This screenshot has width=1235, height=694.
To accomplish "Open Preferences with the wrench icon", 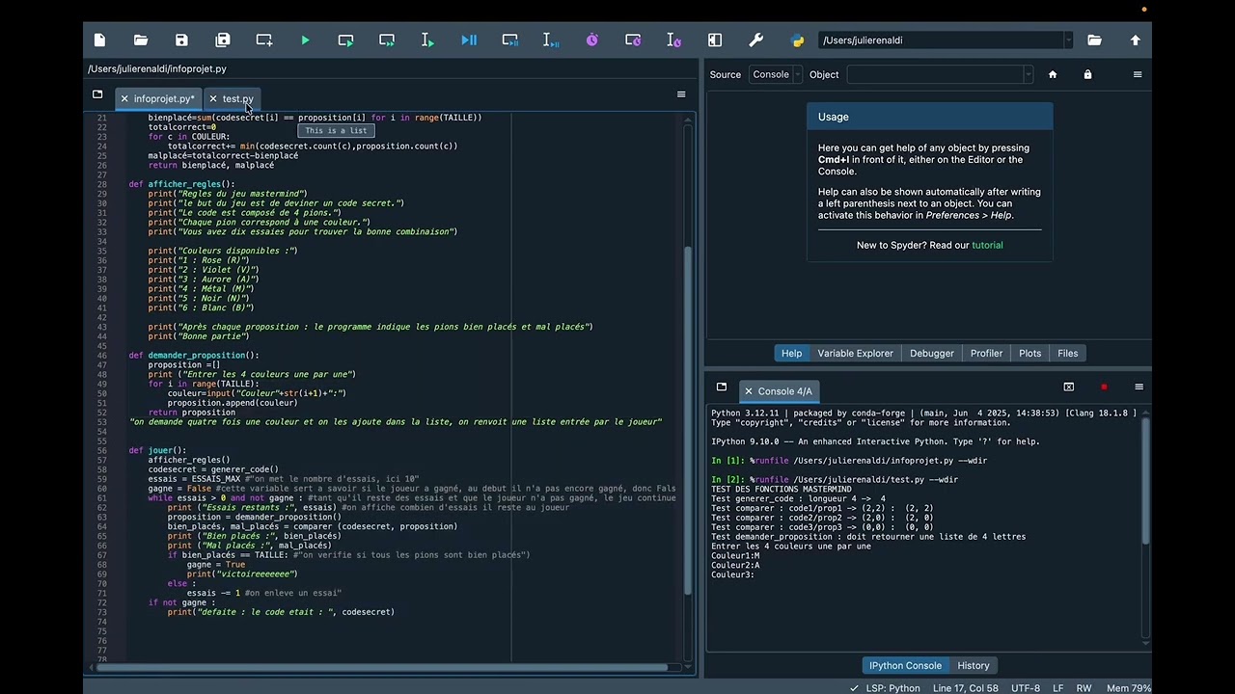I will pos(756,40).
